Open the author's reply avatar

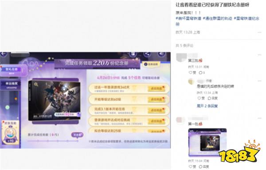[191, 81]
